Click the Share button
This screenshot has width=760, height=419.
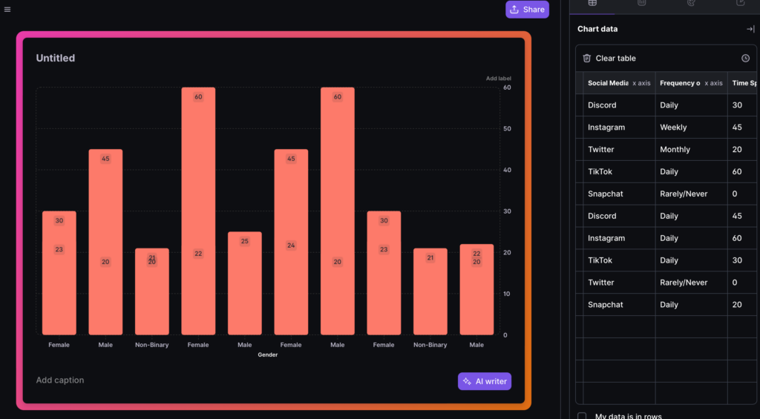point(527,10)
